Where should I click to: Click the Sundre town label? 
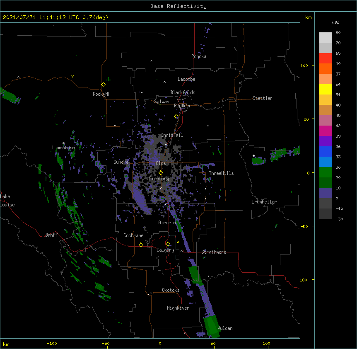121,162
